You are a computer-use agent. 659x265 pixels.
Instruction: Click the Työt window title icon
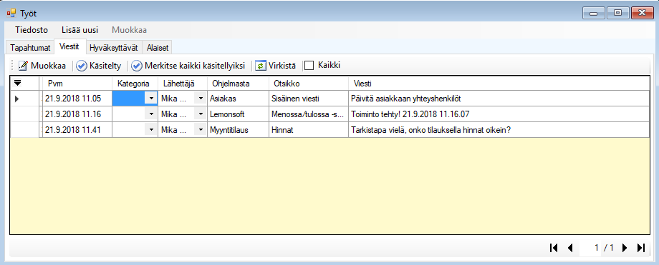coord(11,14)
